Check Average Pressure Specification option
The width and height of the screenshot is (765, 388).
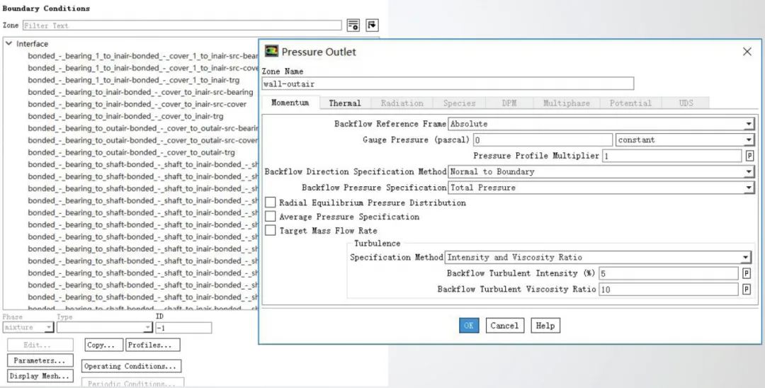[x=271, y=217]
